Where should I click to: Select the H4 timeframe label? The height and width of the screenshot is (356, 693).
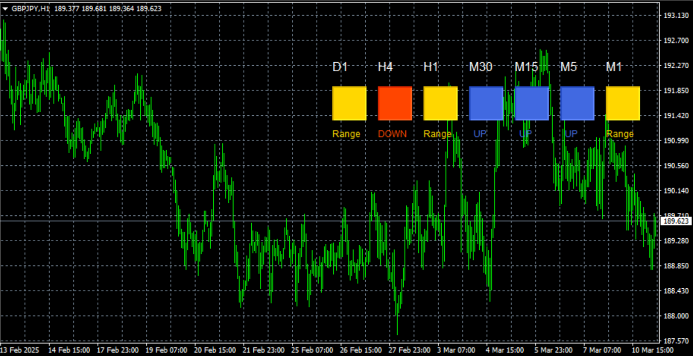pyautogui.click(x=386, y=67)
